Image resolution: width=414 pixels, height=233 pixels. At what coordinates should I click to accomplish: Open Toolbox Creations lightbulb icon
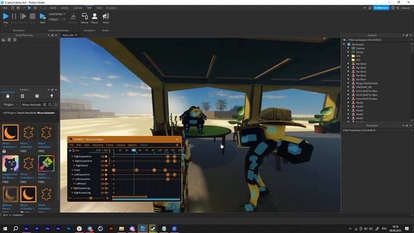coord(52,96)
